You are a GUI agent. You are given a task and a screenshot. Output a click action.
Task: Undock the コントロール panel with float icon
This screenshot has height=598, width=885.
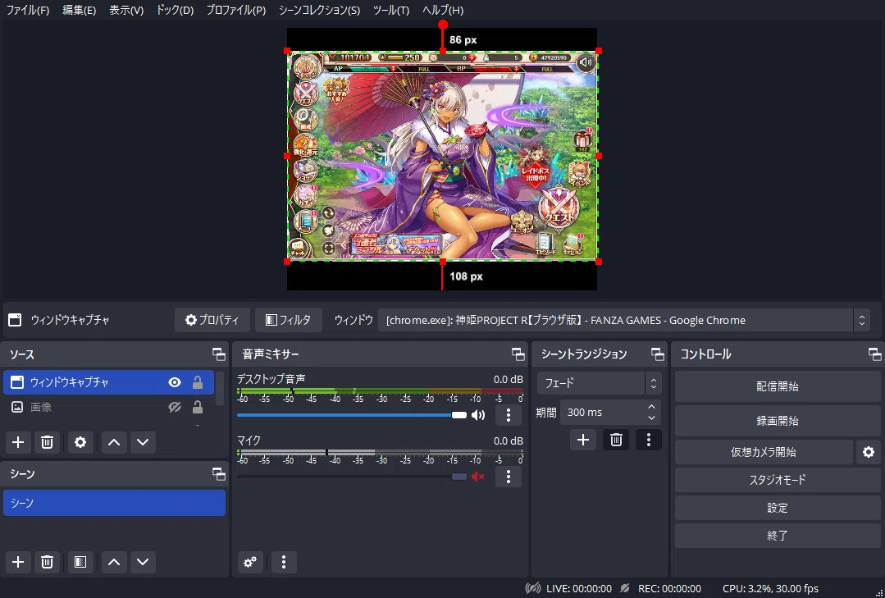click(x=874, y=354)
